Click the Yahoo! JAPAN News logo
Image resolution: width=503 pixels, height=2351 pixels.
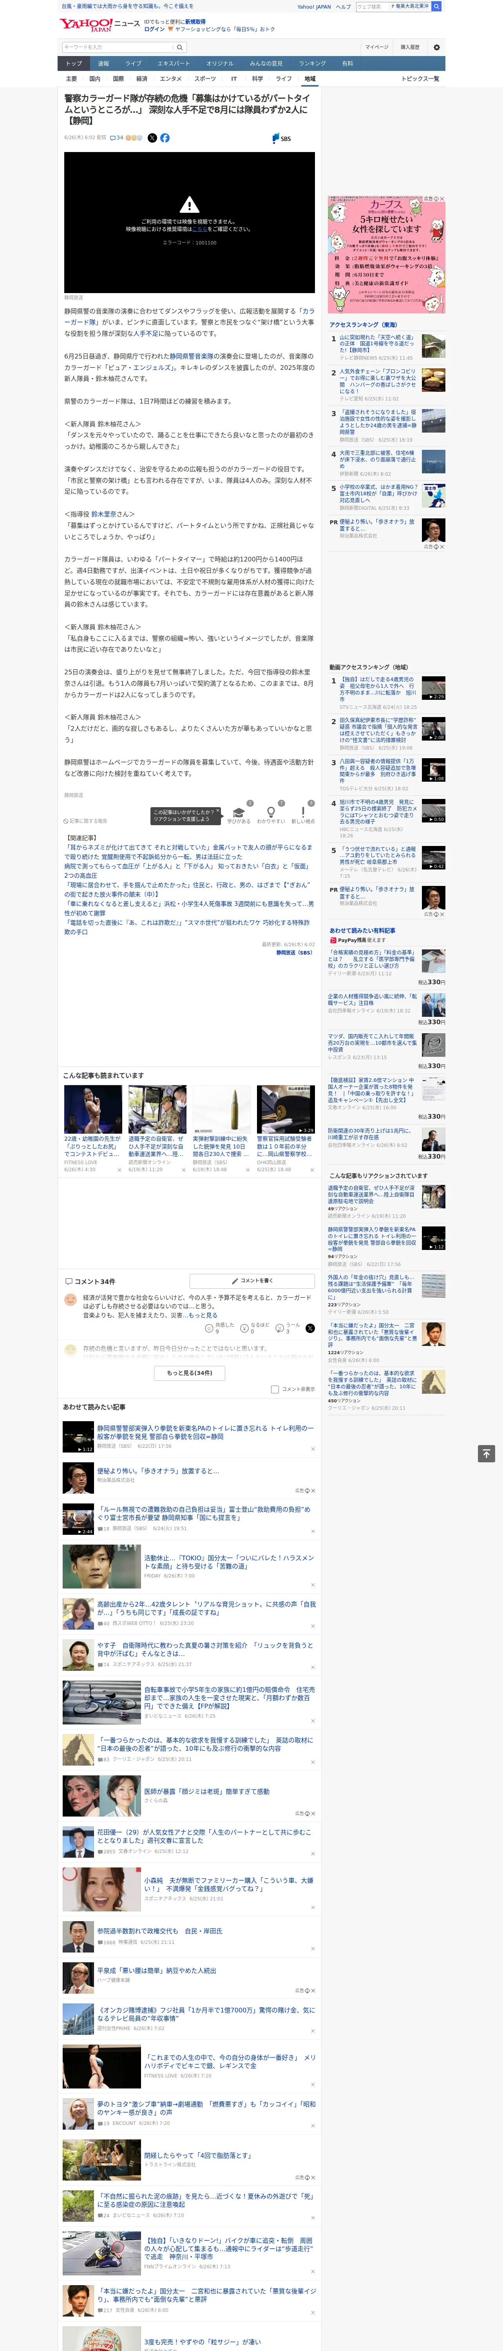tap(100, 25)
